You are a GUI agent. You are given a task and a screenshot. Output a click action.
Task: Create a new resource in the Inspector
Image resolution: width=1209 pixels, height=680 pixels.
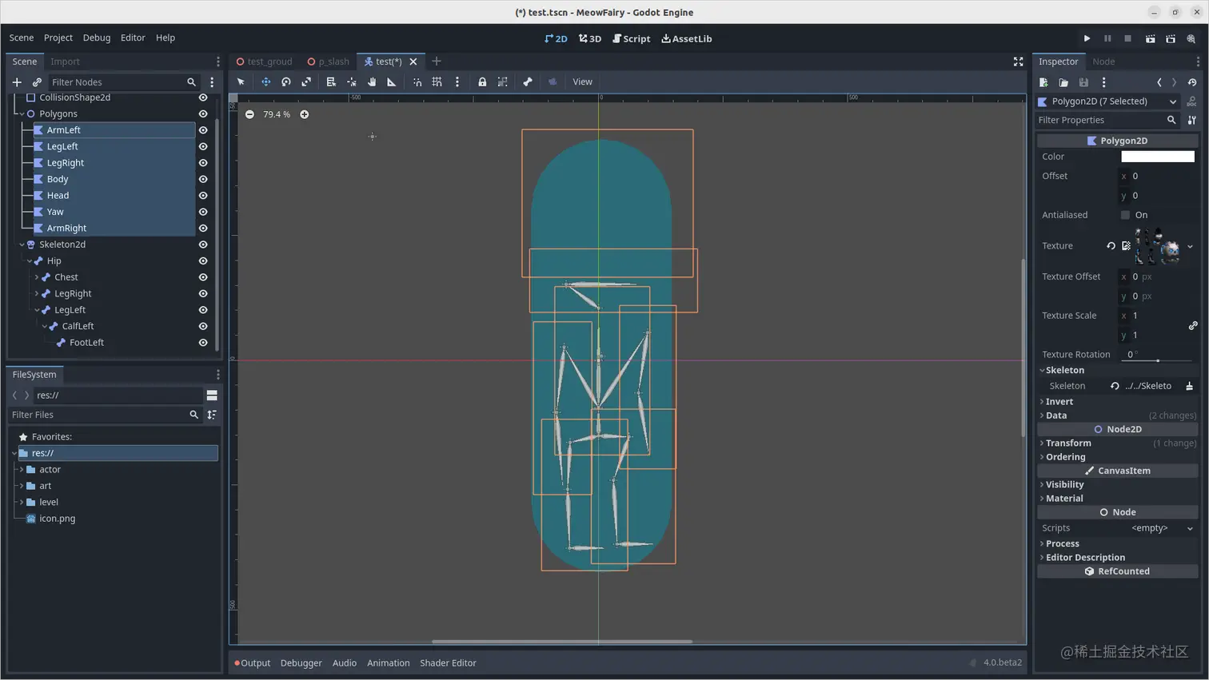coord(1043,82)
